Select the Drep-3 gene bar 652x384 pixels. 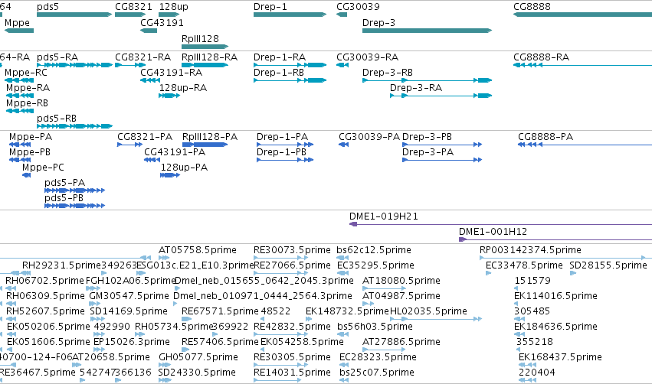[x=427, y=31]
